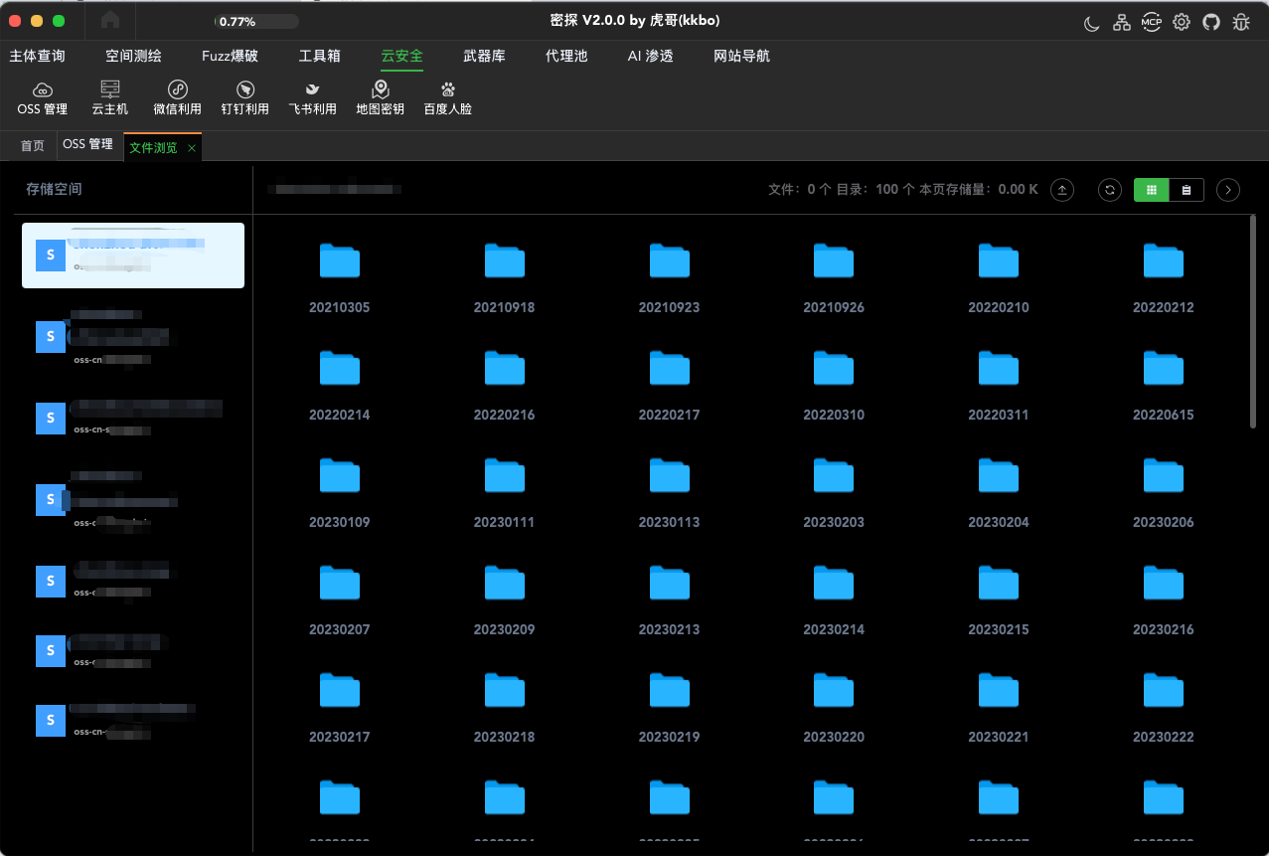
Task: Open folder 20230203
Action: [834, 492]
